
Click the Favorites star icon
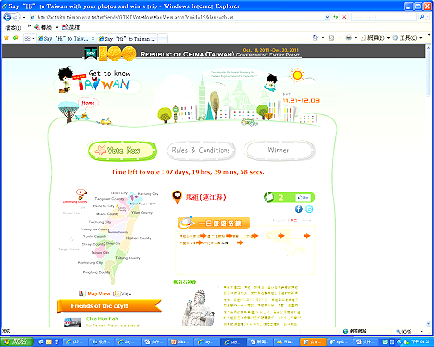click(x=6, y=38)
